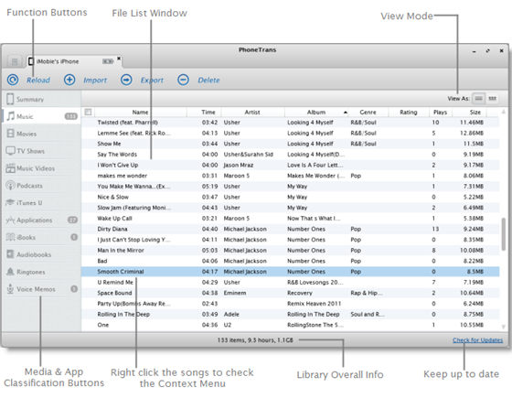
Task: Select the song Nice & Slow
Action: pos(291,197)
